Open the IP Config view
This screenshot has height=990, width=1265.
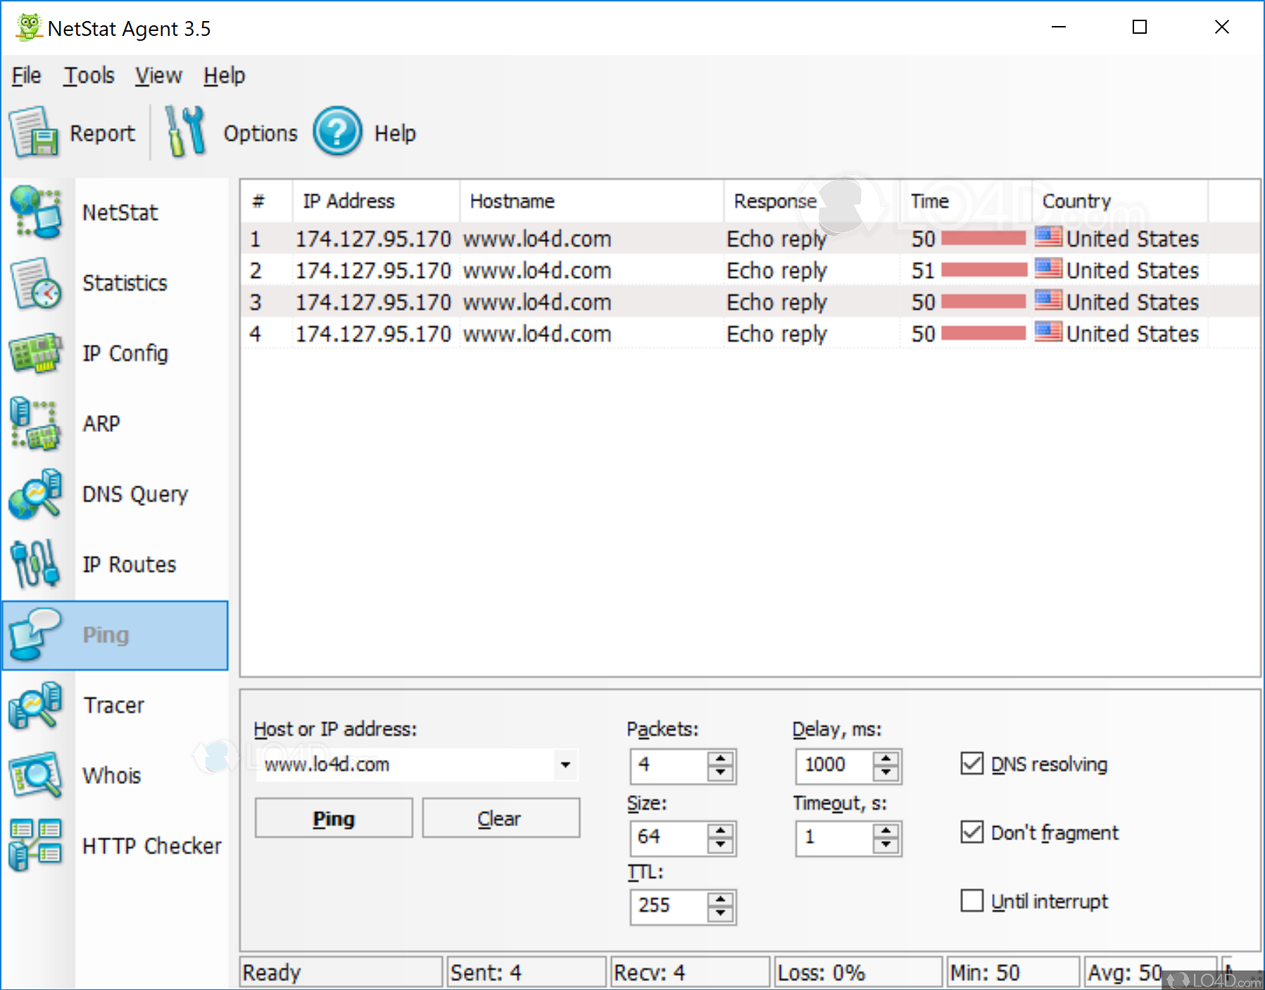coord(125,353)
